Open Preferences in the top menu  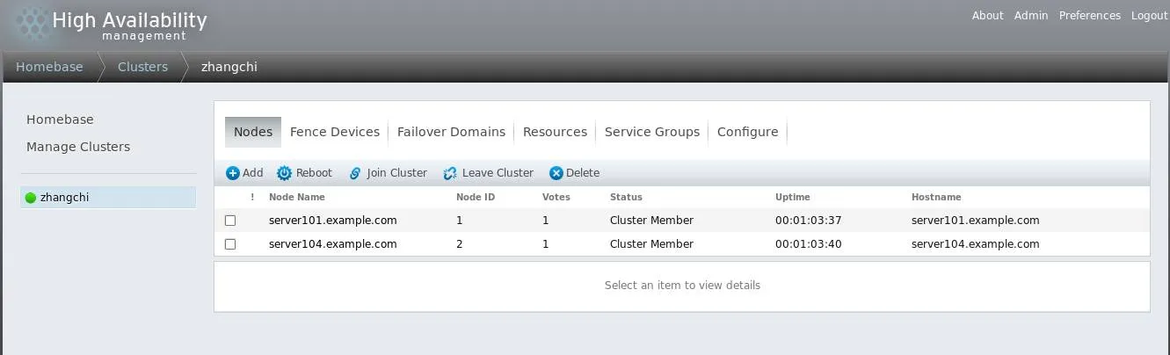click(1089, 16)
